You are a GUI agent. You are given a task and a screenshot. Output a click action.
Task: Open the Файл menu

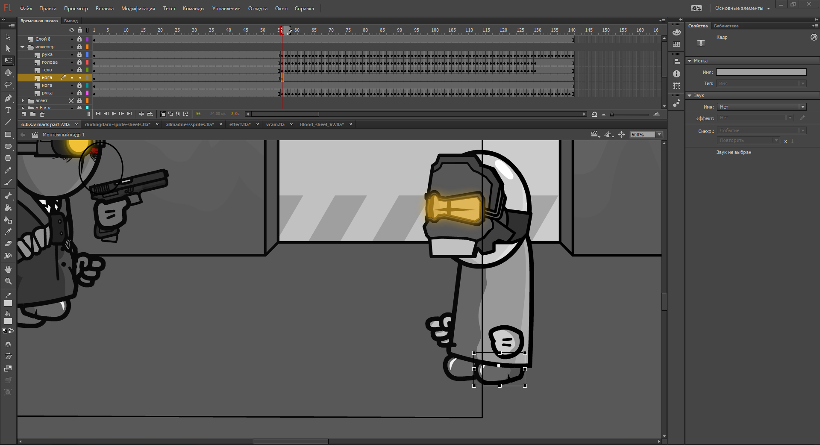pyautogui.click(x=26, y=9)
